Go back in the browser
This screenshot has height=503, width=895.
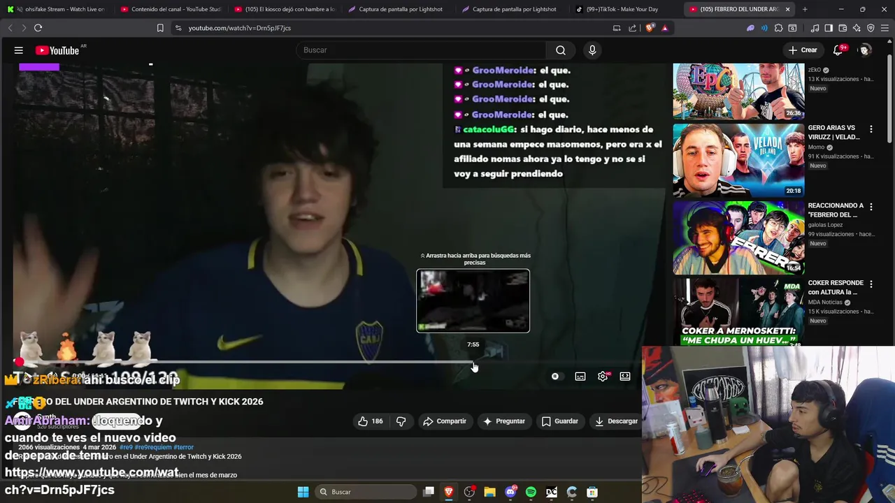pos(10,28)
